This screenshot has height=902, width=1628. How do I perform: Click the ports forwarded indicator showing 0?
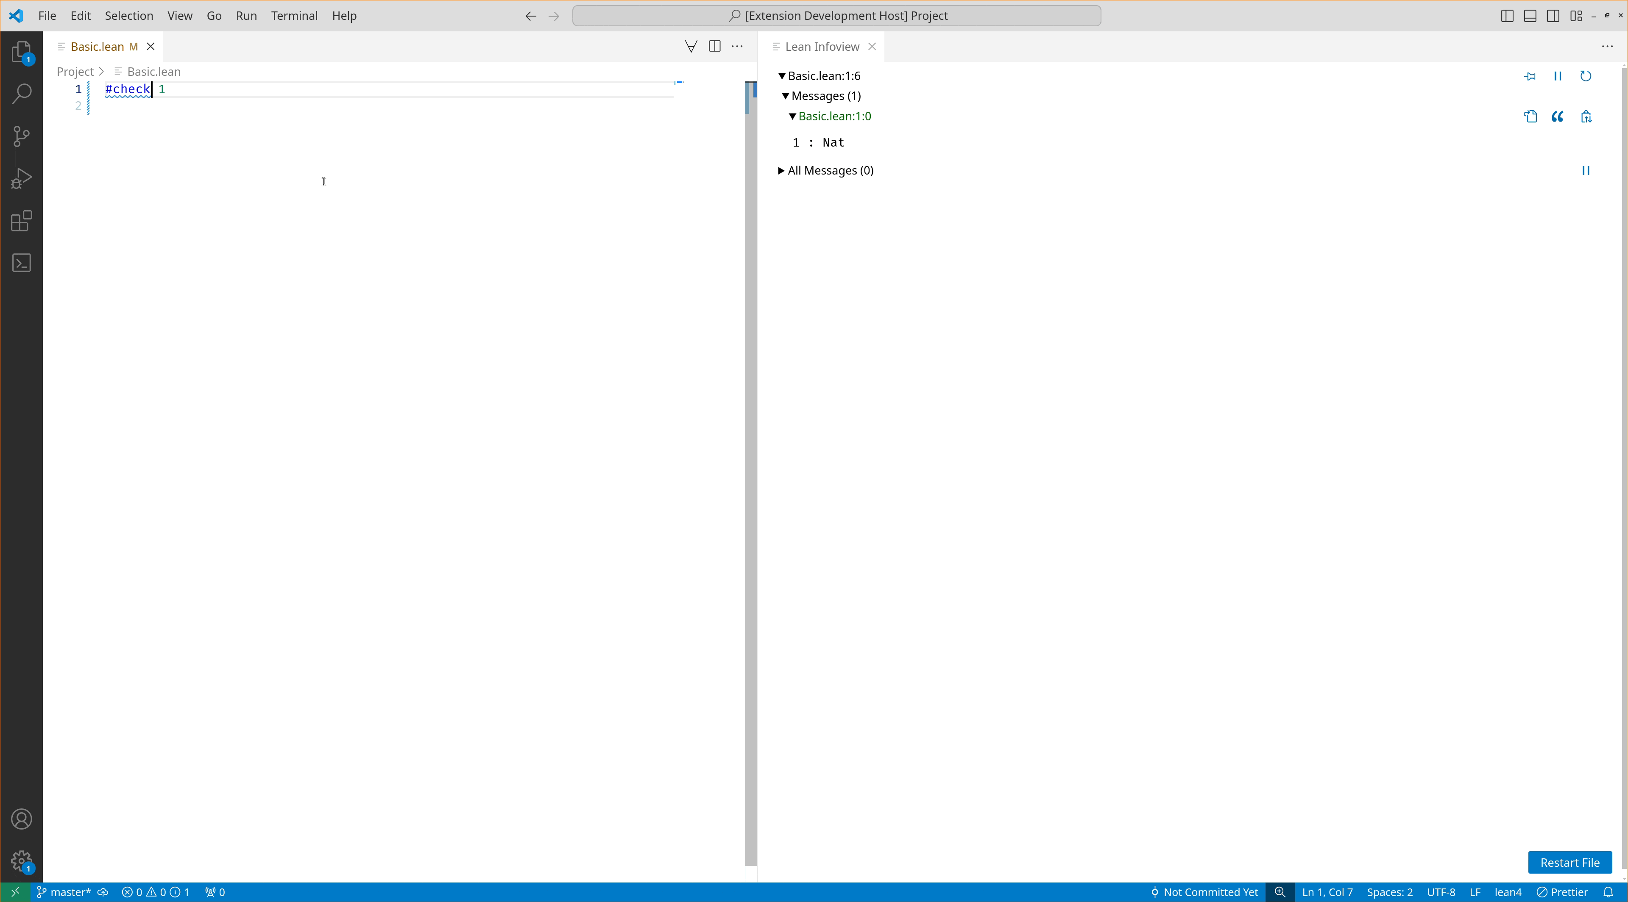215,892
